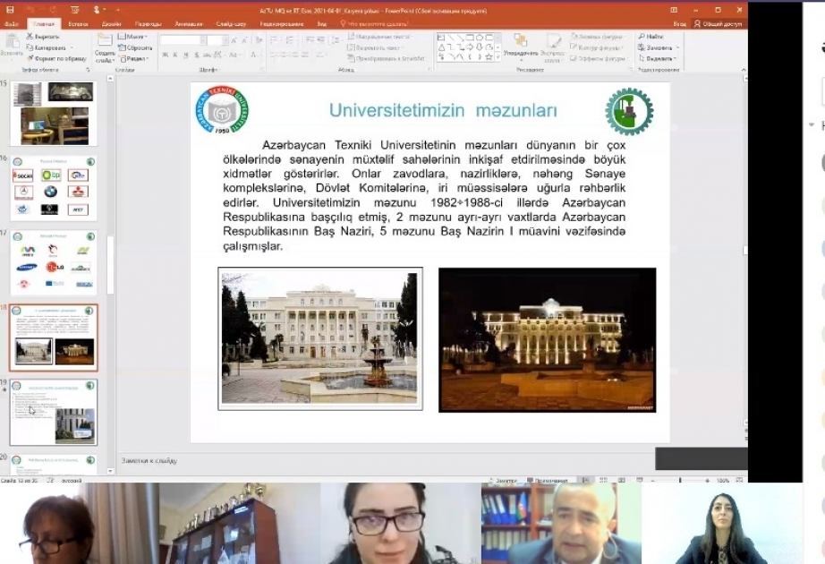Switch to the Design (Дизайн) tab

[112, 23]
